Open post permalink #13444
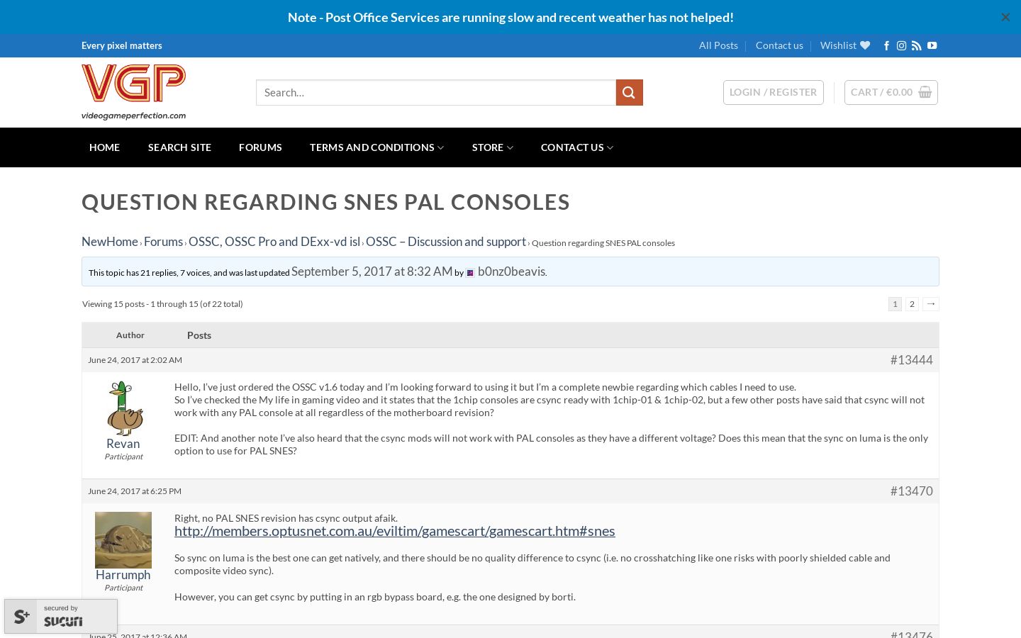Image resolution: width=1021 pixels, height=638 pixels. pos(912,360)
